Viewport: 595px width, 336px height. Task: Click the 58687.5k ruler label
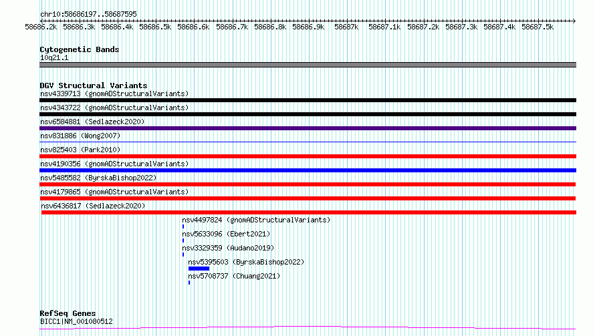[x=538, y=27]
